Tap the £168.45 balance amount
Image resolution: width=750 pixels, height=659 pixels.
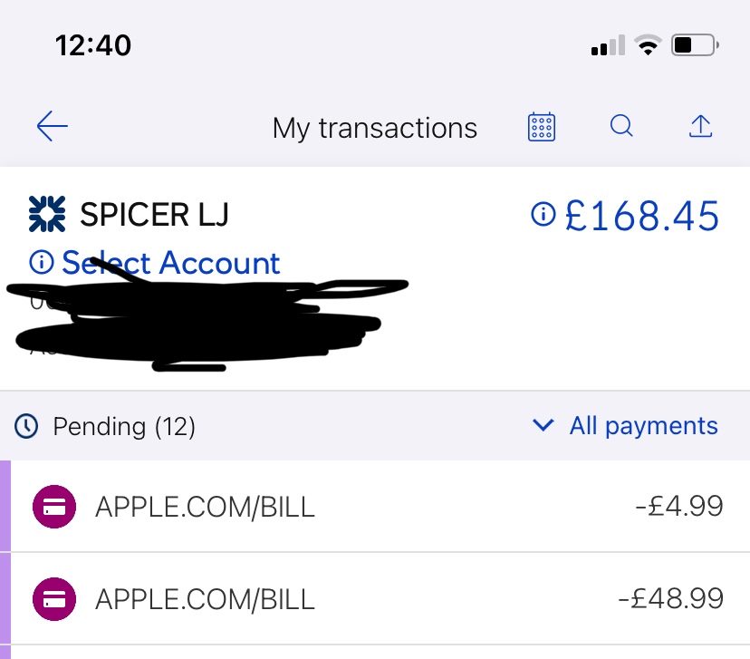click(x=642, y=216)
